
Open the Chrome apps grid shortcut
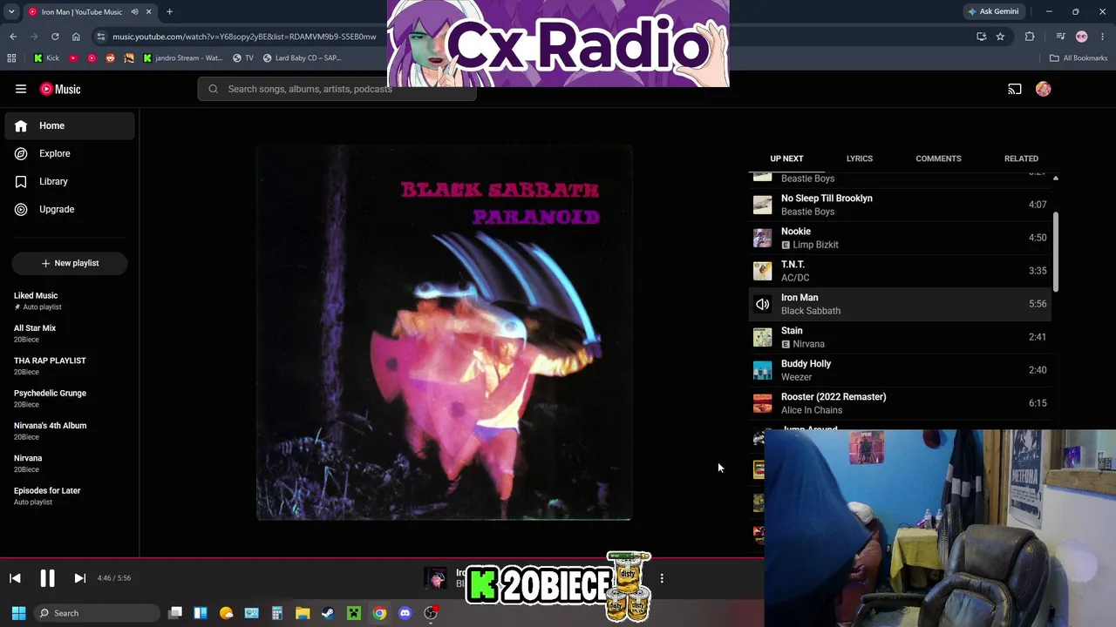pyautogui.click(x=11, y=58)
